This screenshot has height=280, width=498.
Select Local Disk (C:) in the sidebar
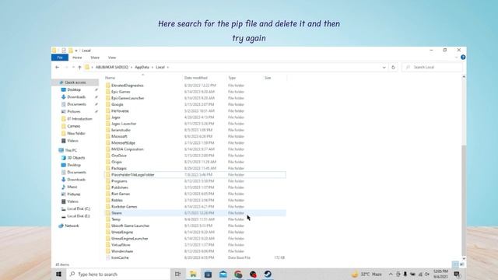(x=79, y=209)
